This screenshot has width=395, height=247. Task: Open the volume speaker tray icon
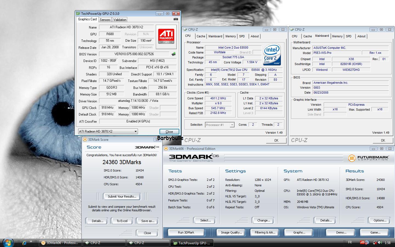[x=380, y=243]
